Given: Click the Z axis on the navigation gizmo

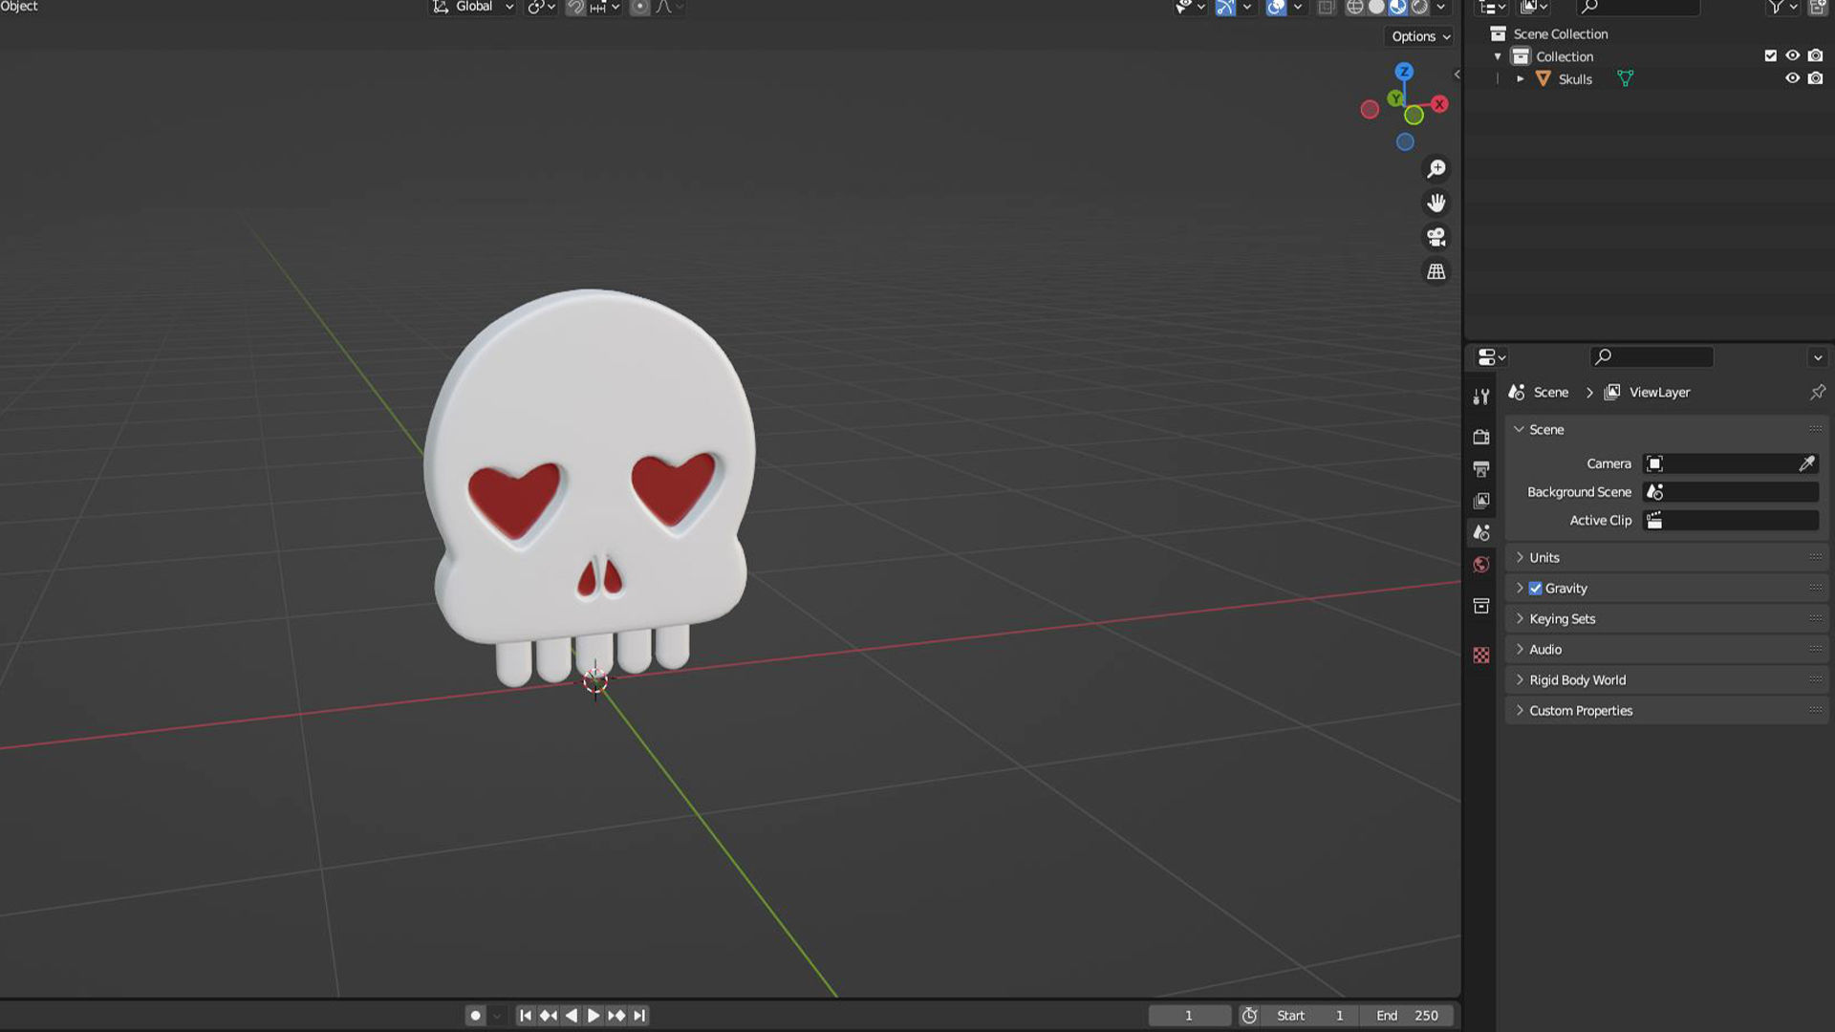Looking at the screenshot, I should [1403, 72].
